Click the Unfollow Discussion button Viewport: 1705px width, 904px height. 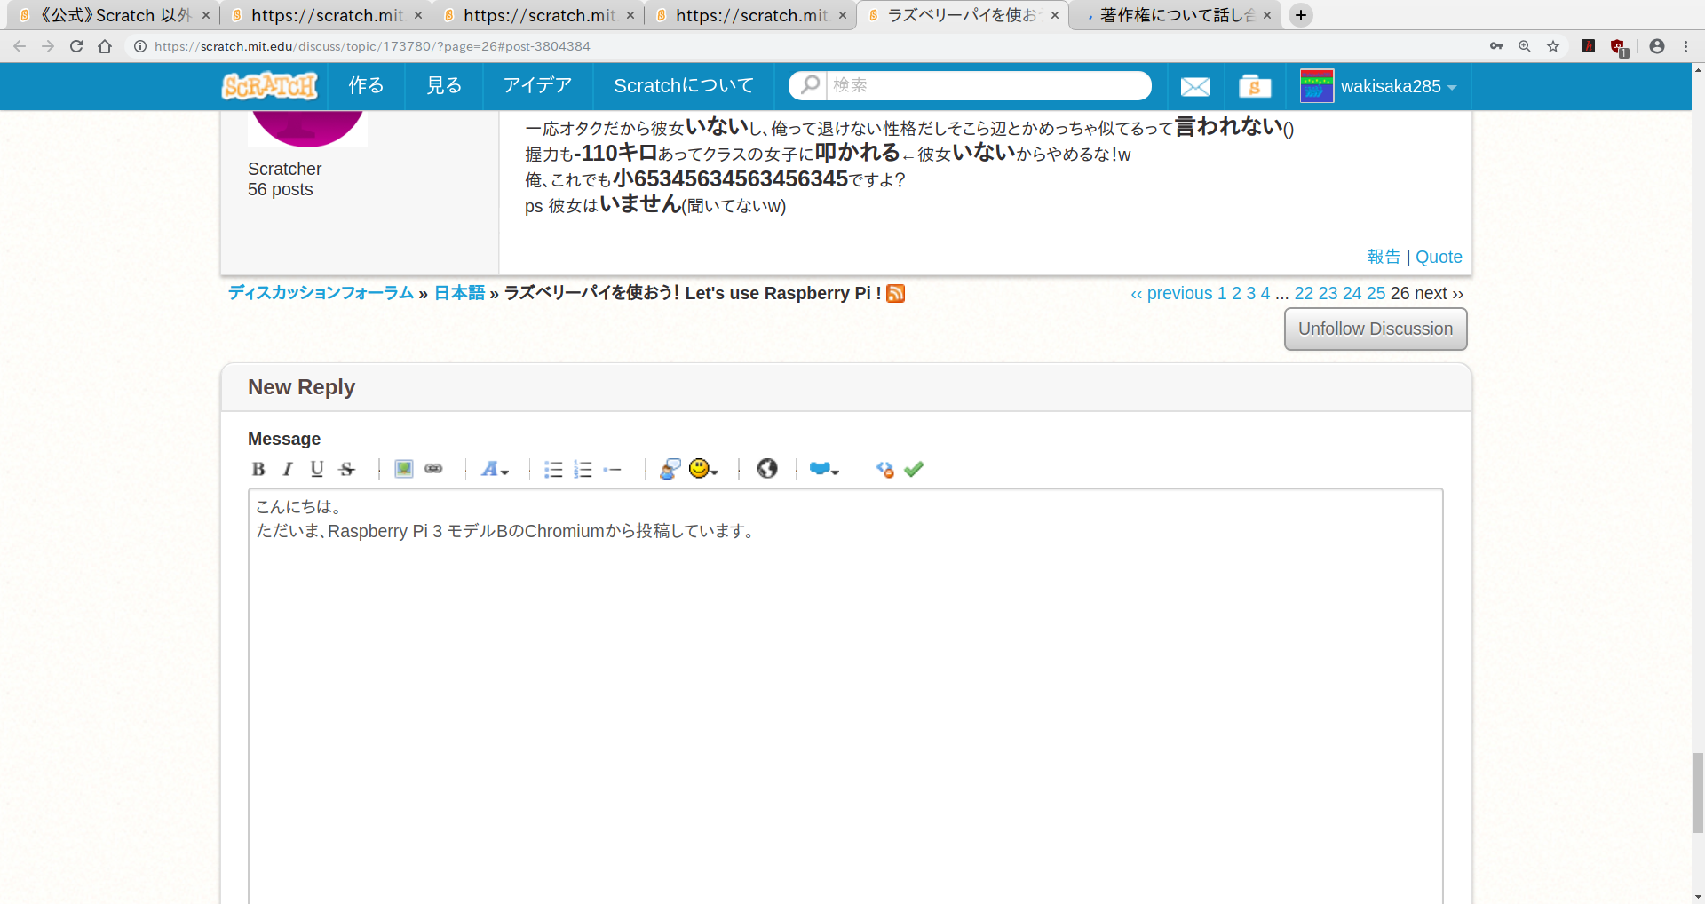tap(1375, 329)
